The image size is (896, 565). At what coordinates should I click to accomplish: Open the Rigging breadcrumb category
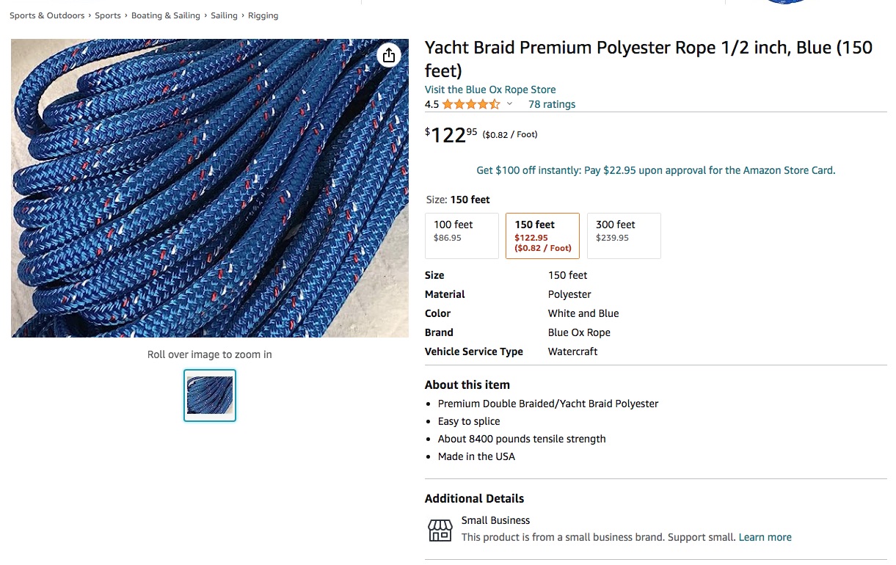(x=263, y=15)
